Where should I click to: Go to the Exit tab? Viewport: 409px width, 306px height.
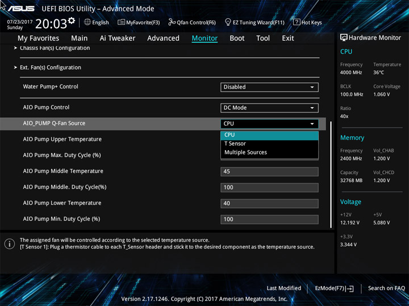288,39
